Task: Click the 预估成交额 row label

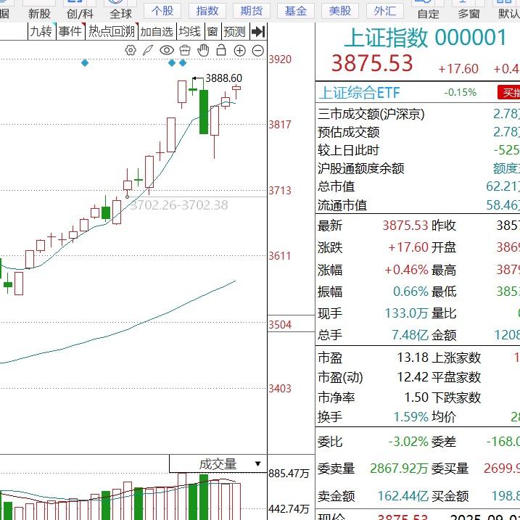Action: [x=348, y=132]
